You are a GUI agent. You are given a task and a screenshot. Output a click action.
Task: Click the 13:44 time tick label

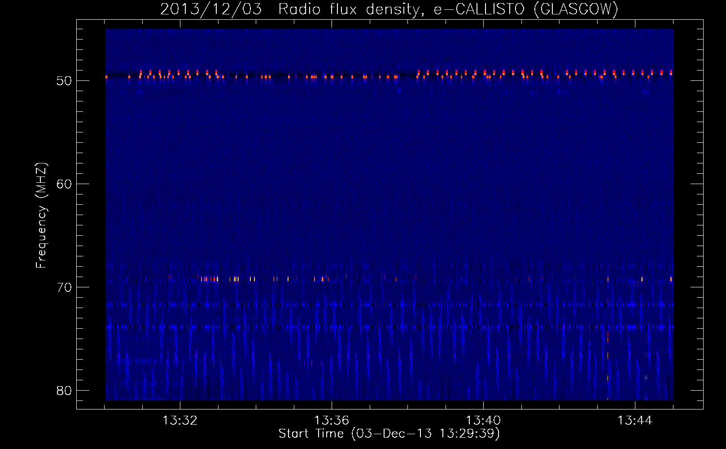(635, 421)
